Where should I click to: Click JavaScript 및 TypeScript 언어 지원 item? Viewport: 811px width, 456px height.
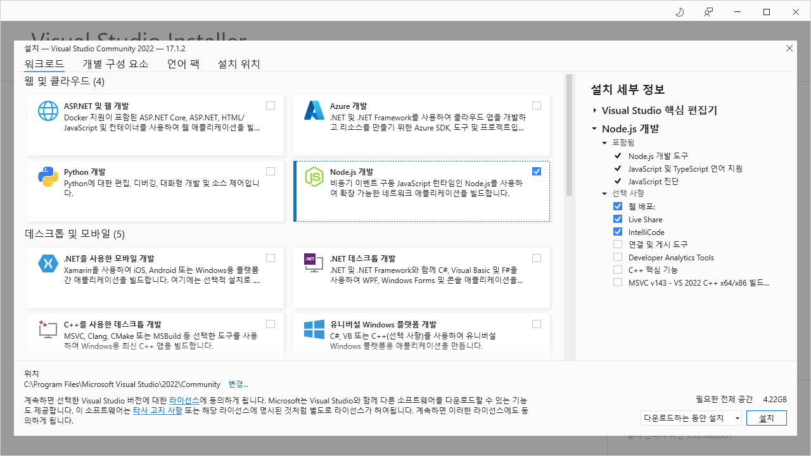[x=686, y=168]
